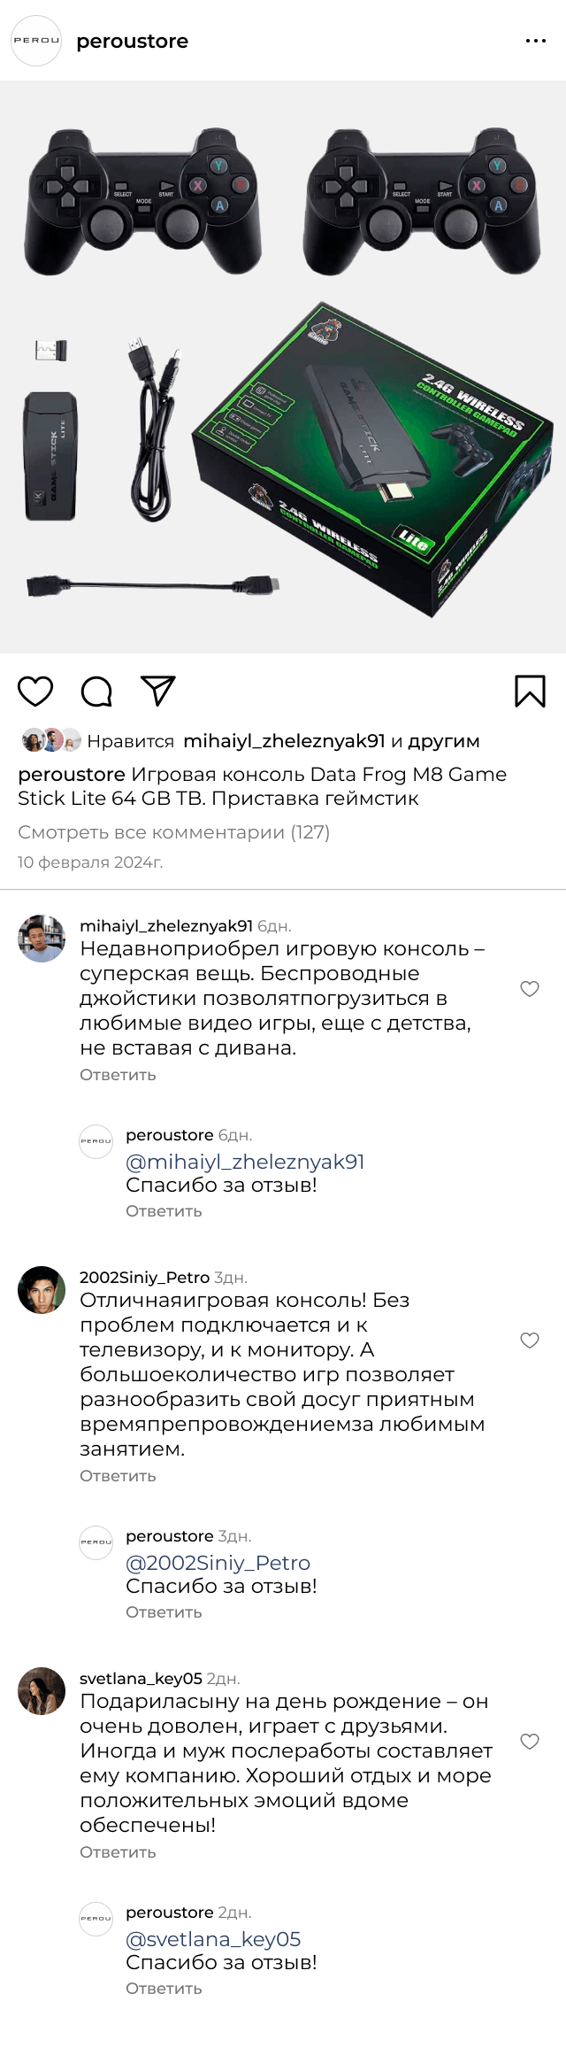Open peroustore profile avatar in header
Viewport: 566px width, 2048px height.
(x=36, y=41)
